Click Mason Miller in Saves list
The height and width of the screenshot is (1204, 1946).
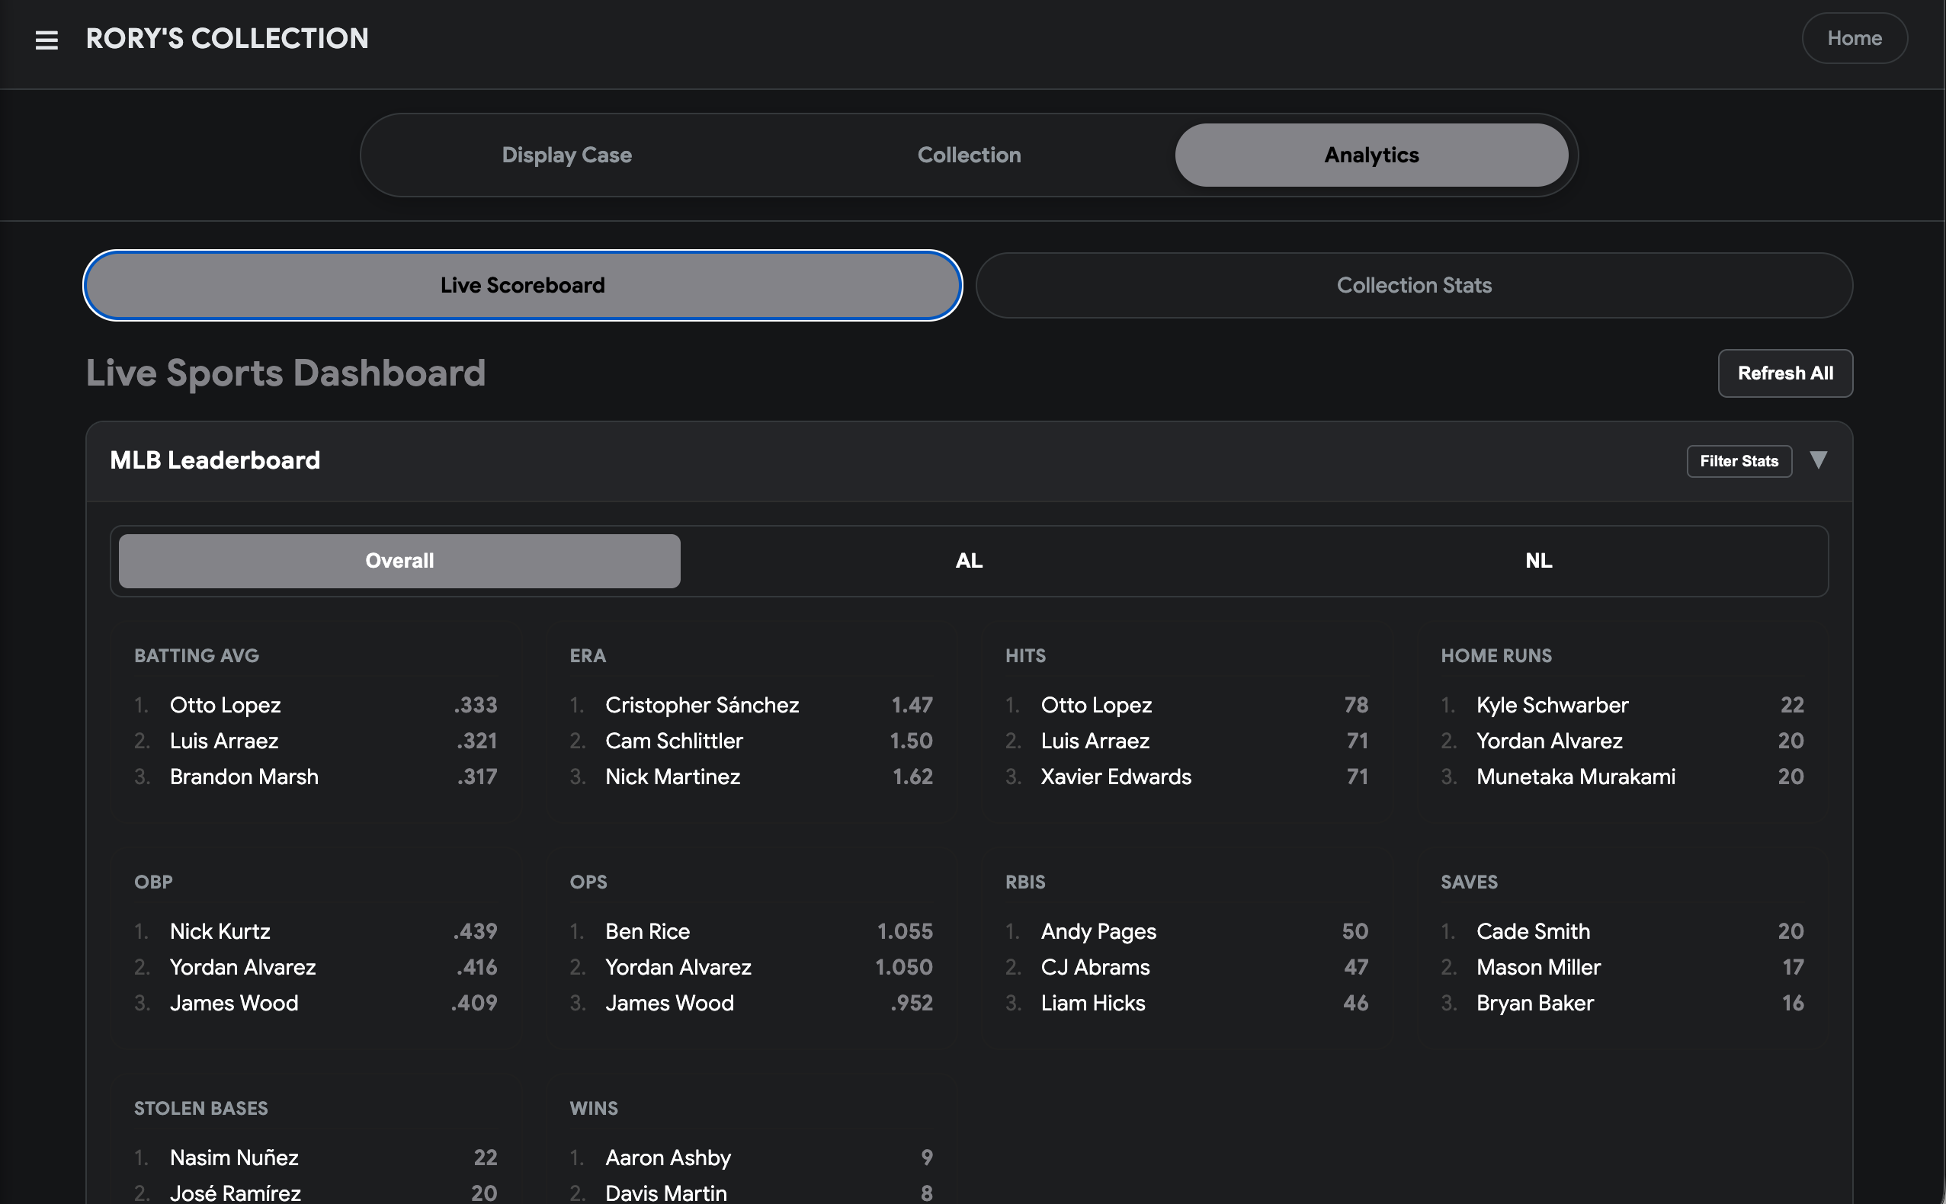[1538, 967]
